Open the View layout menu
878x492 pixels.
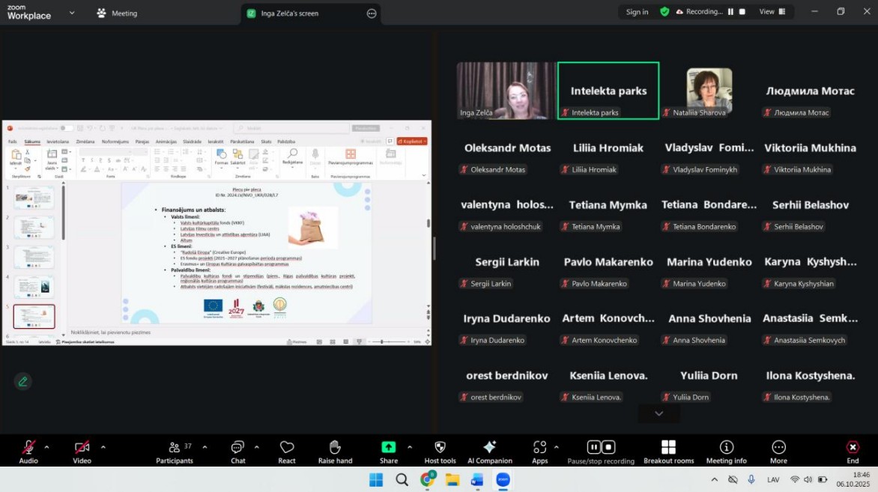[772, 12]
